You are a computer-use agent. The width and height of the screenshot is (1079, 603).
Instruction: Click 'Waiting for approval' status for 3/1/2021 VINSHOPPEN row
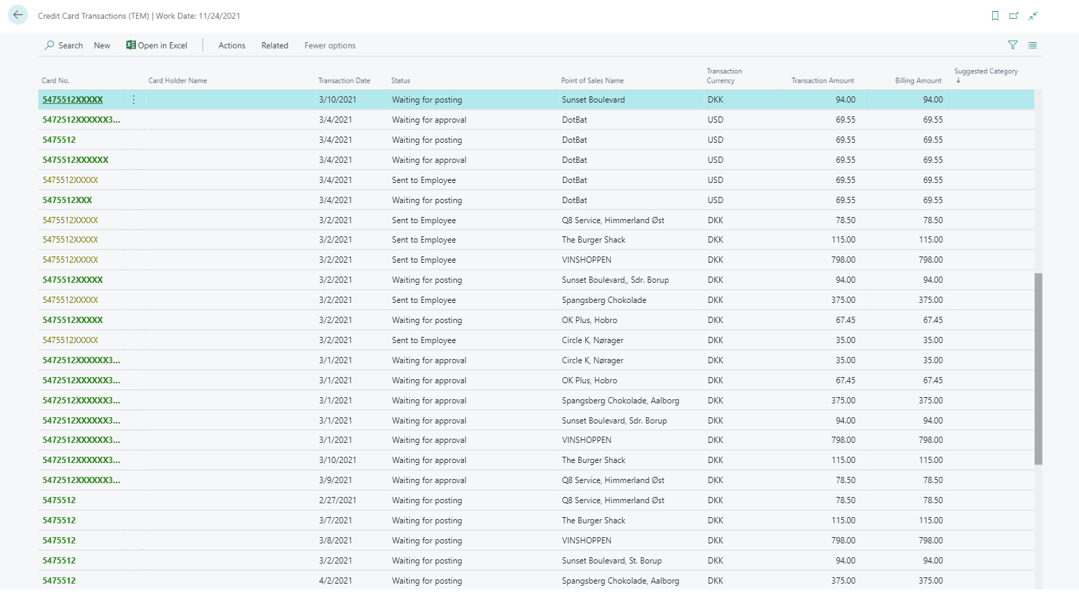point(429,440)
